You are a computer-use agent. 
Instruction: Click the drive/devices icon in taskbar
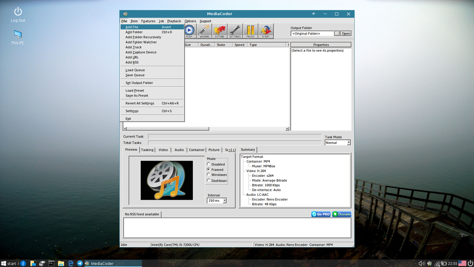42,264
